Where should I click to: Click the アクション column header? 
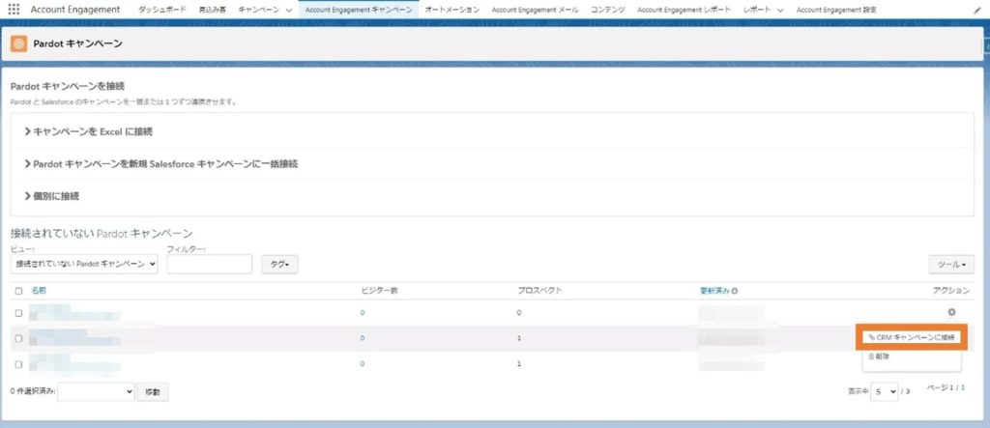951,291
